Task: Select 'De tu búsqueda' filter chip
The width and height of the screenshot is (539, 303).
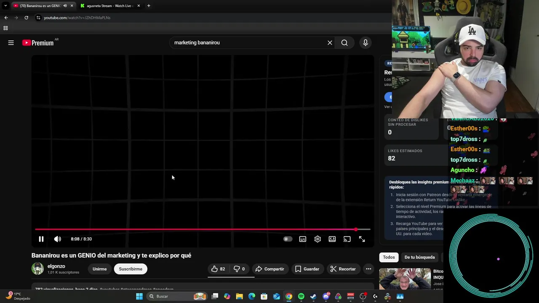Action: pyautogui.click(x=419, y=257)
